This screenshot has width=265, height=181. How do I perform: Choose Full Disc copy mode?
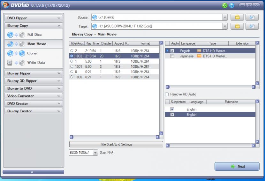[34, 35]
